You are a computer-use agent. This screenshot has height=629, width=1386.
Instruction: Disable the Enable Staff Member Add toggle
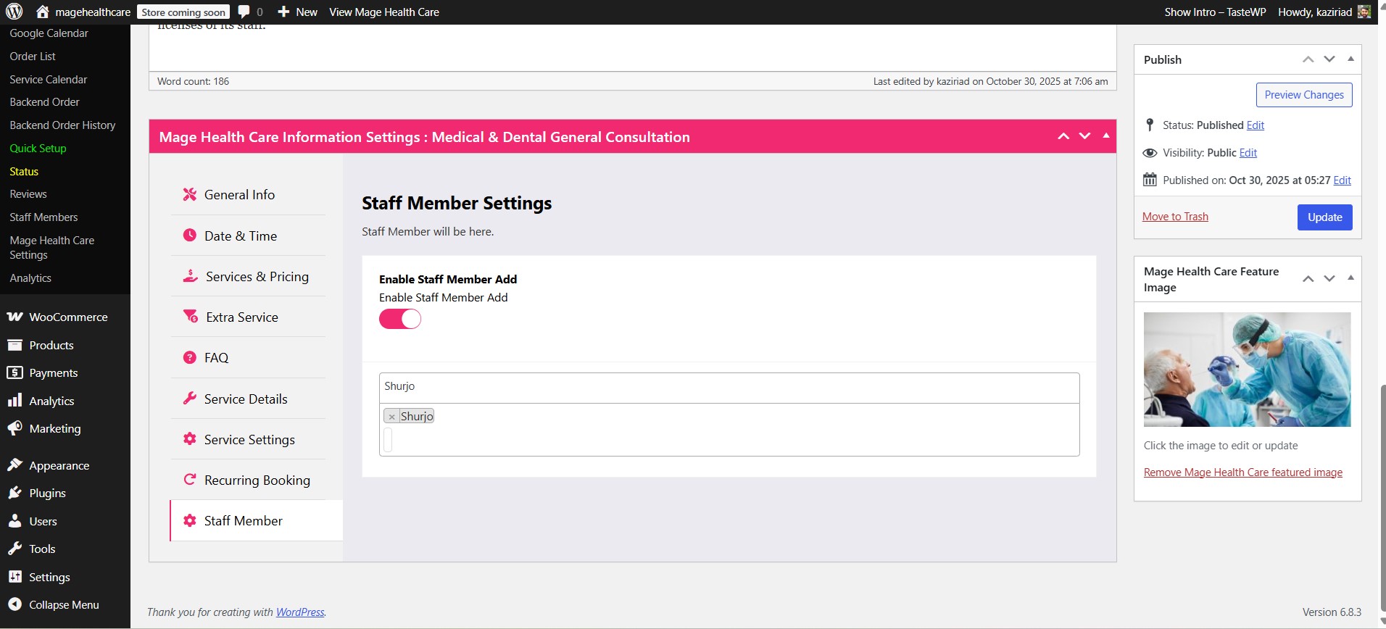[x=400, y=319]
